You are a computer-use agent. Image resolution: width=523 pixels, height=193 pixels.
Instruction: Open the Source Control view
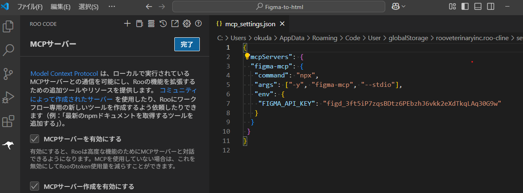tap(8, 74)
